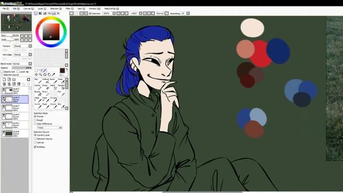This screenshot has width=343, height=193.
Task: Select the Eyedropper color picker tool
Action: [x=54, y=75]
